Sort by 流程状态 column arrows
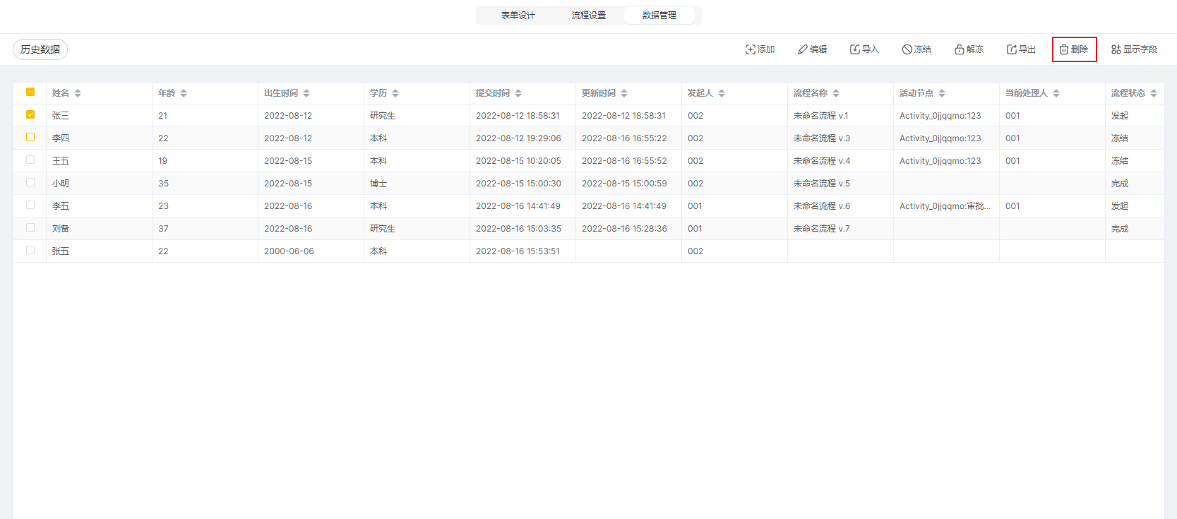 click(x=1154, y=93)
